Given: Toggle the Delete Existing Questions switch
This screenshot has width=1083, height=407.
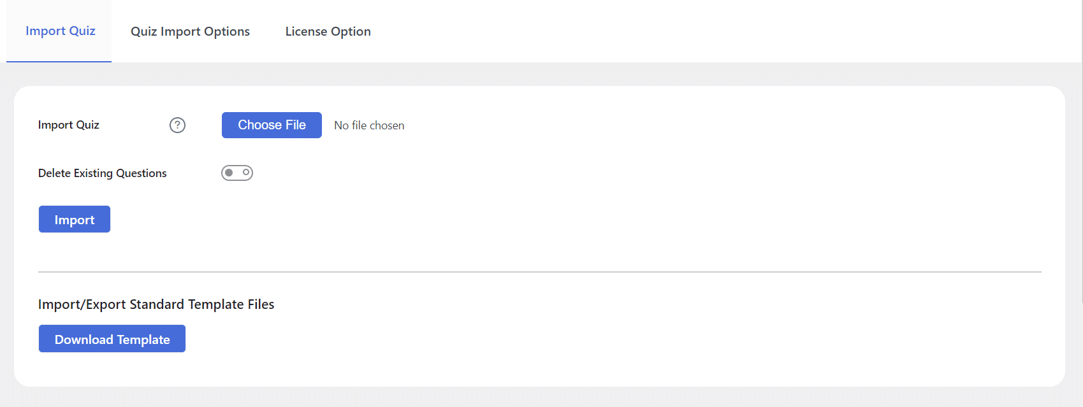Looking at the screenshot, I should [x=237, y=173].
